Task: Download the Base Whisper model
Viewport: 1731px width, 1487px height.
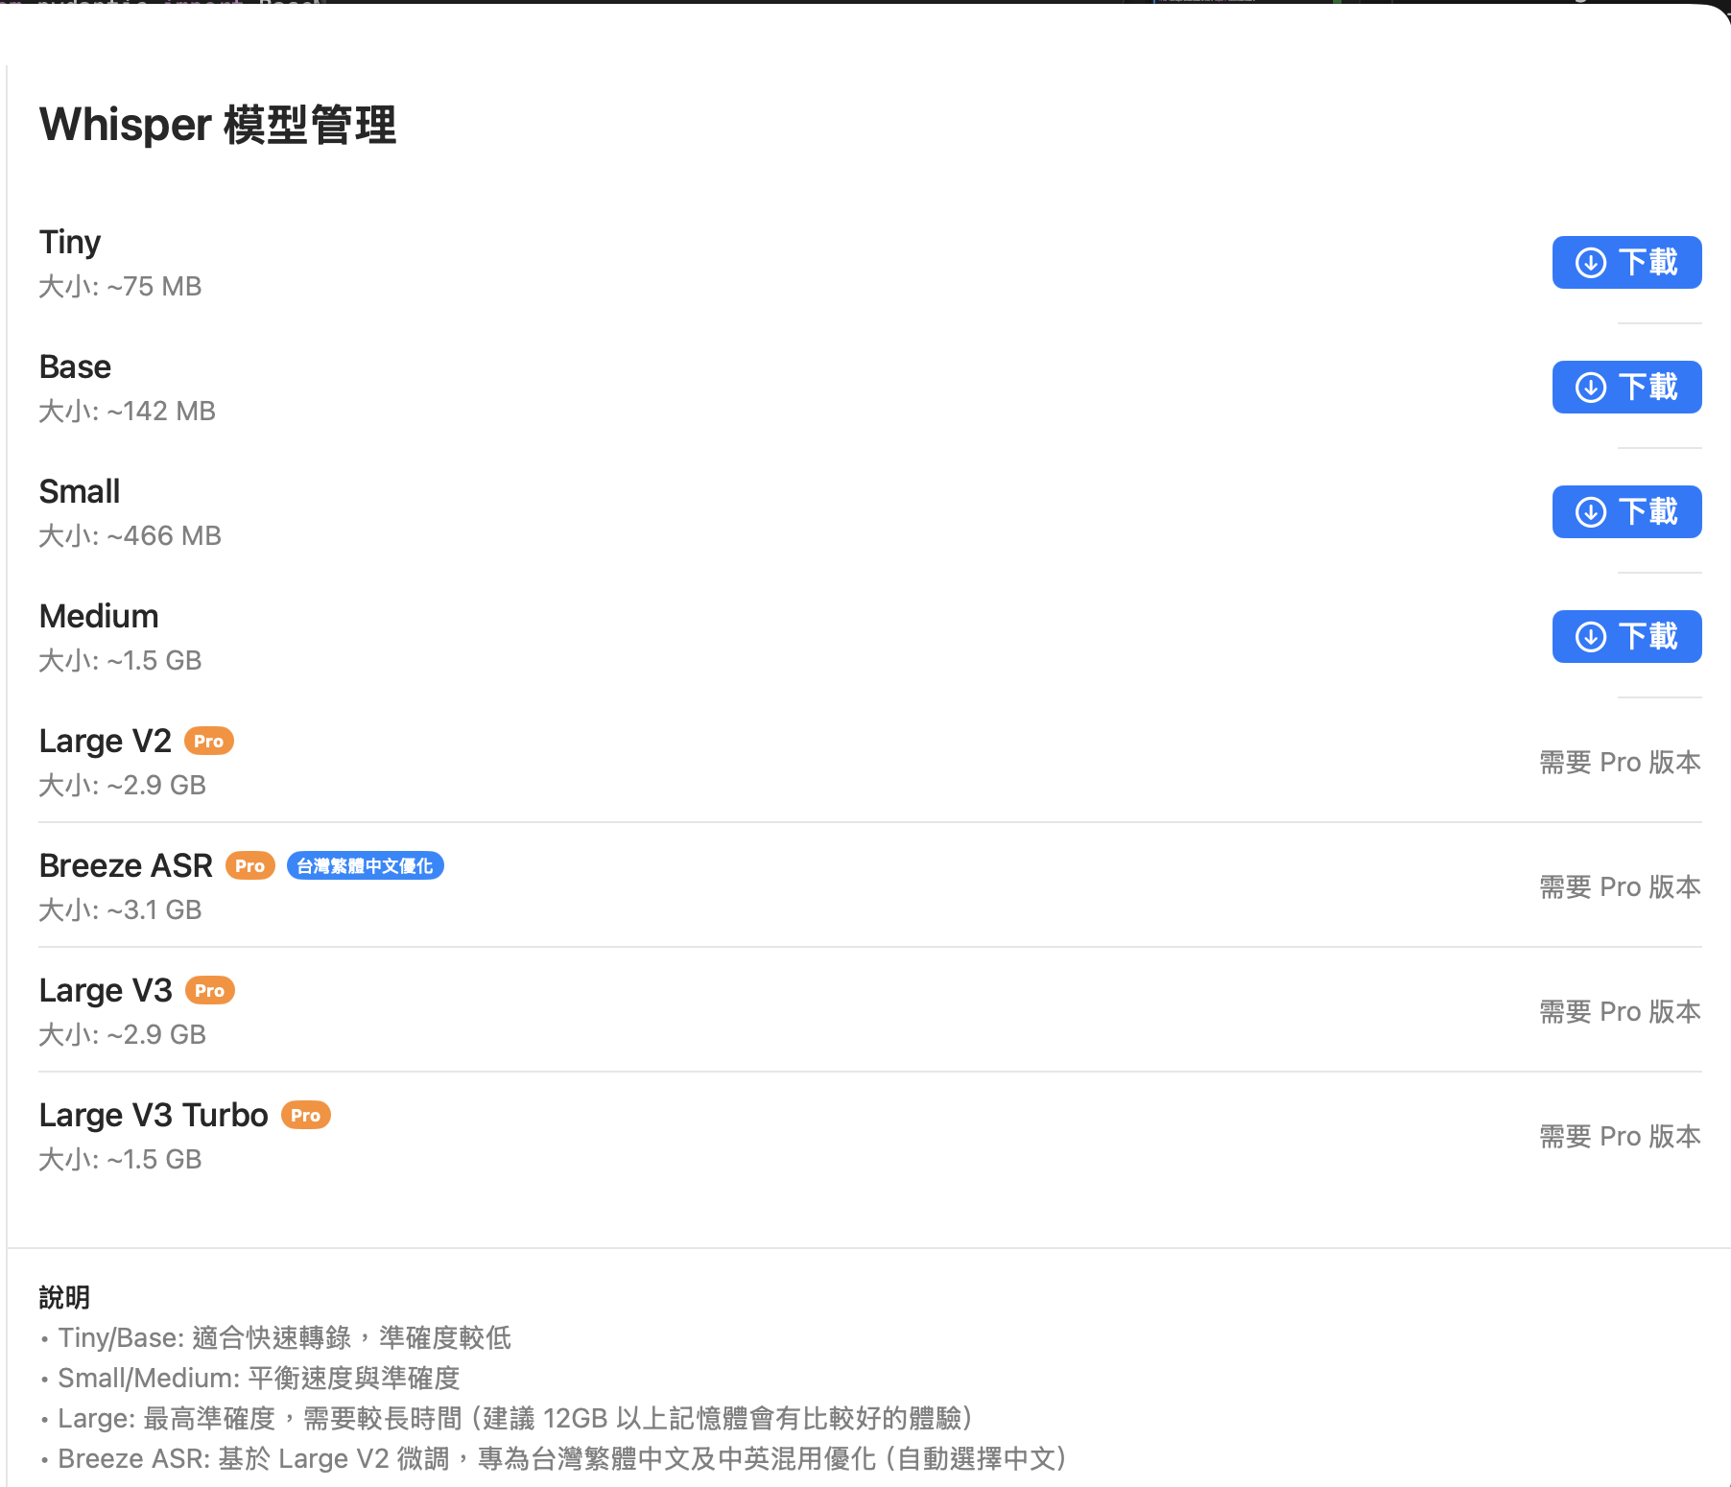Action: tap(1626, 387)
